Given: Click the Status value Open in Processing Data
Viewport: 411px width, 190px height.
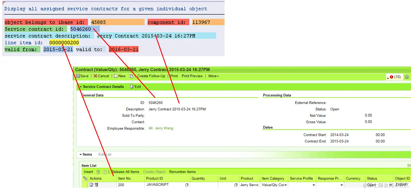Looking at the screenshot, I should coord(335,109).
